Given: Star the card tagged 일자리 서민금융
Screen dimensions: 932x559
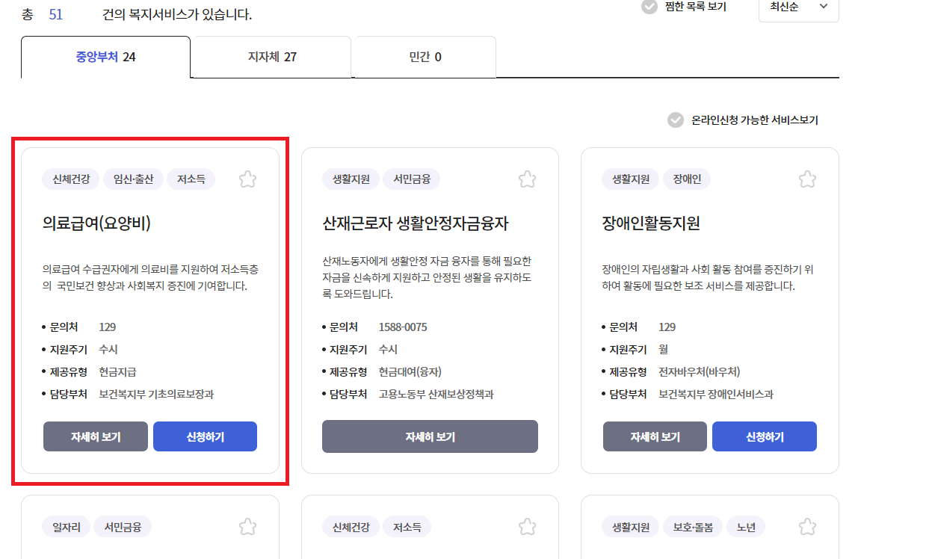Looking at the screenshot, I should [x=248, y=527].
